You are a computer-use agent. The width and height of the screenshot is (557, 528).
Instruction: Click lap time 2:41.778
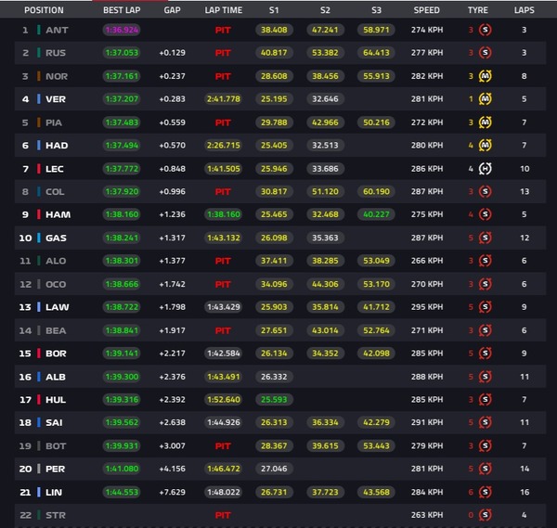coord(224,99)
